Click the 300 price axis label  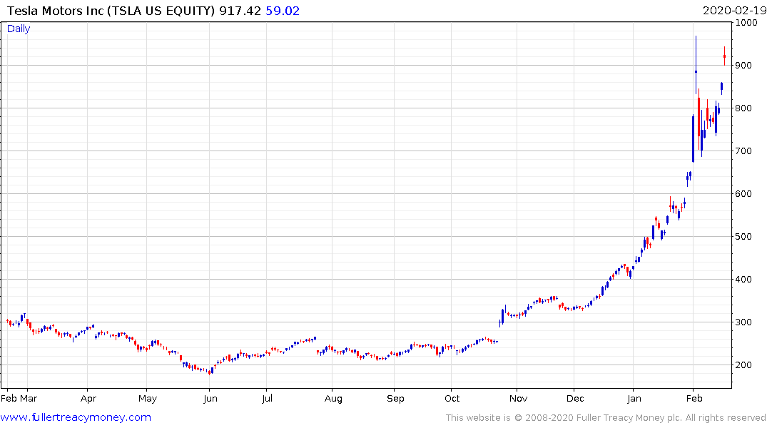[743, 322]
